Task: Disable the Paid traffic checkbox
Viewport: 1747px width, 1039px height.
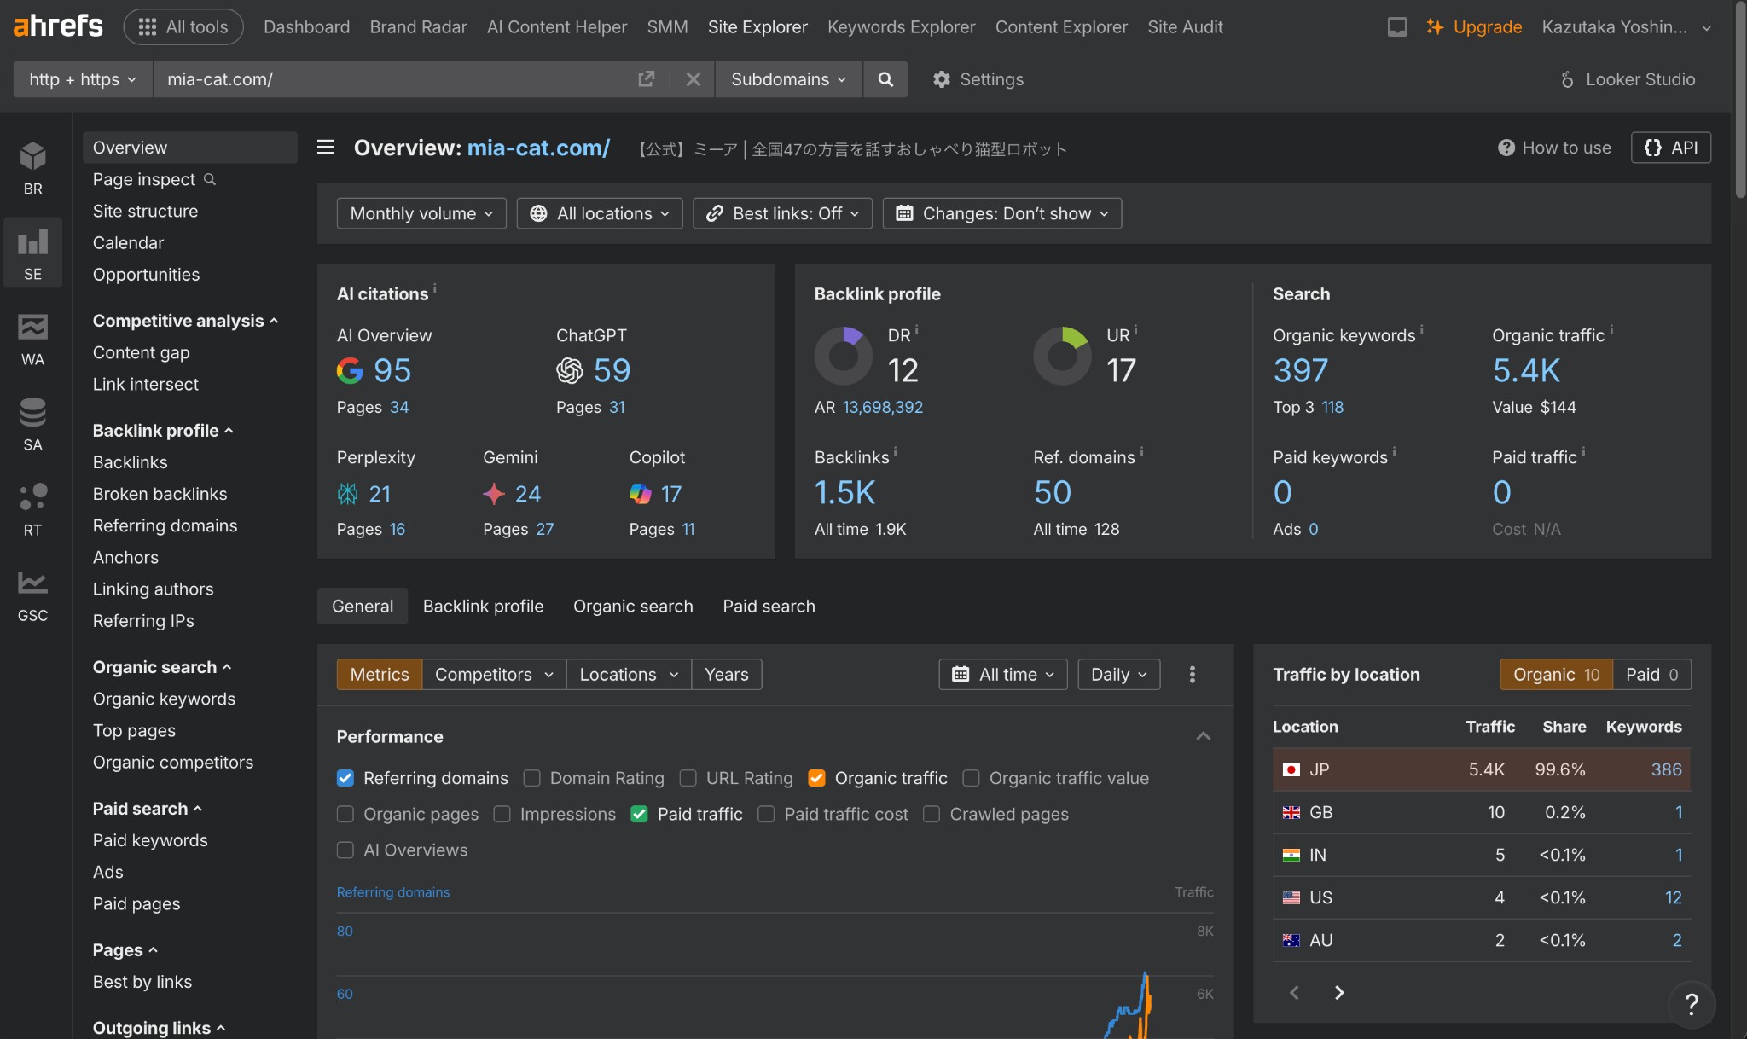Action: point(639,814)
